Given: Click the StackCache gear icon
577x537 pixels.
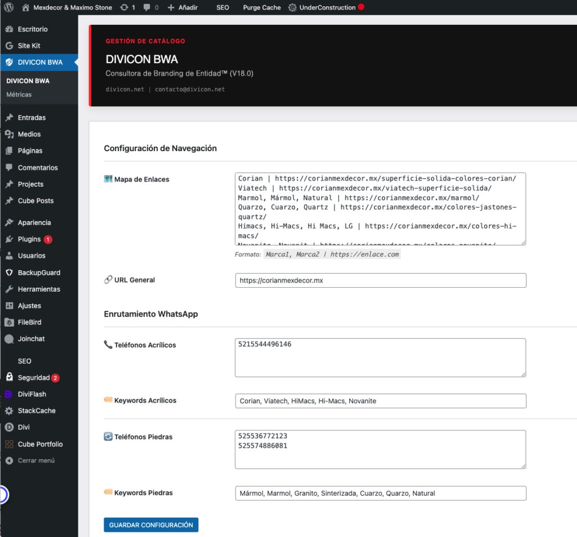Looking at the screenshot, I should click(9, 411).
